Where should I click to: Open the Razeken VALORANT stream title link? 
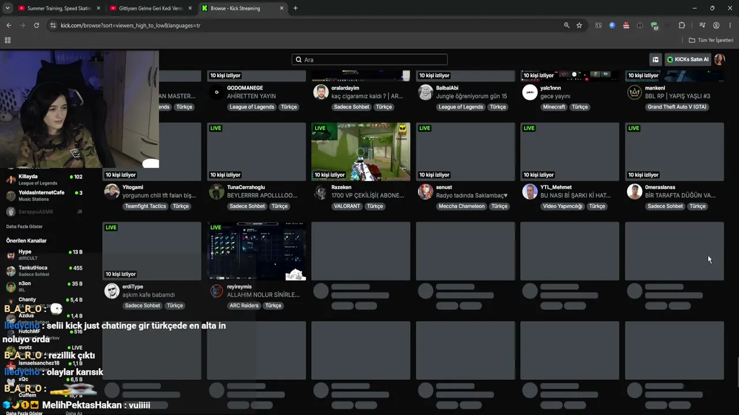click(x=368, y=195)
